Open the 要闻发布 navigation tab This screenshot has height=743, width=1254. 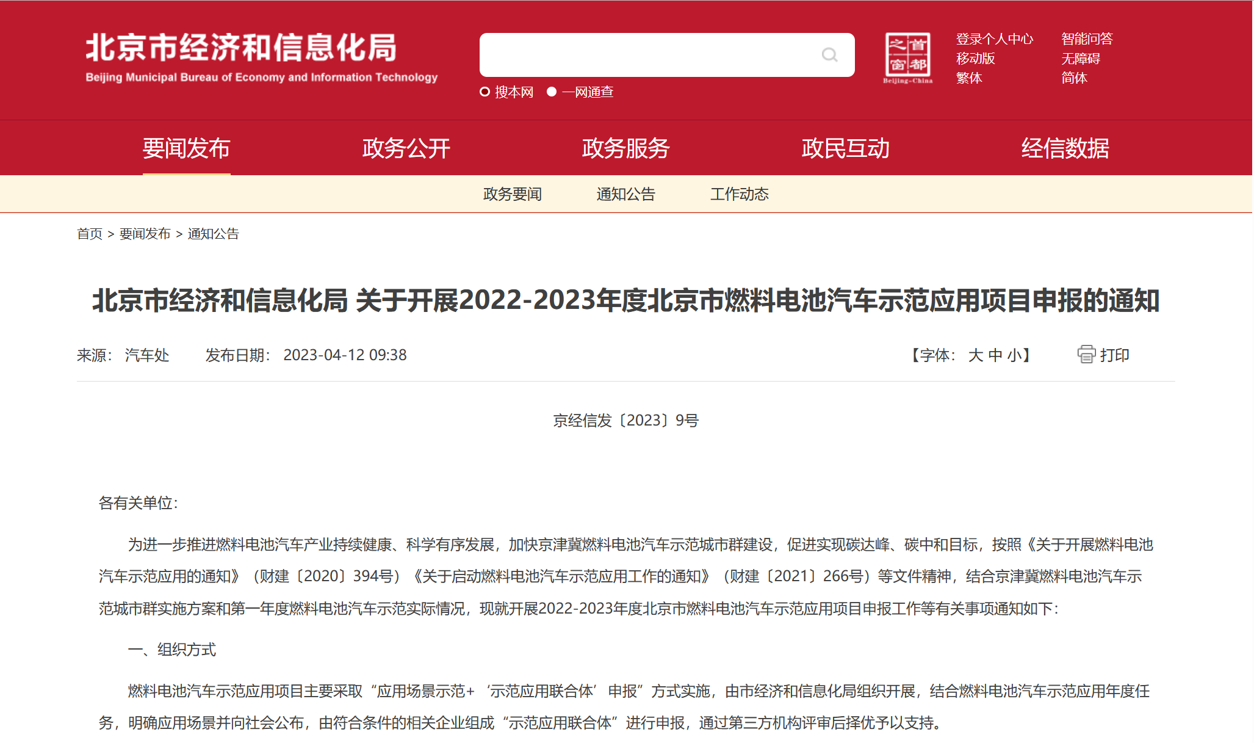tap(187, 148)
